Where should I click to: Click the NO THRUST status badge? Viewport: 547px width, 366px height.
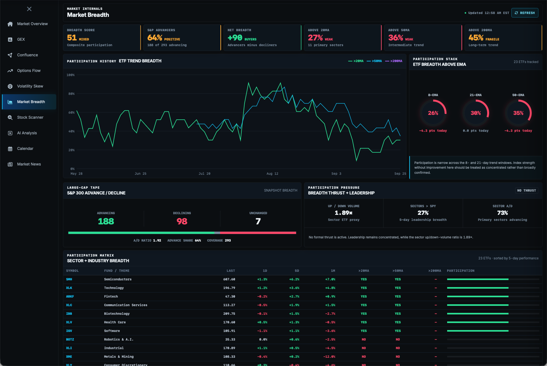pos(527,191)
